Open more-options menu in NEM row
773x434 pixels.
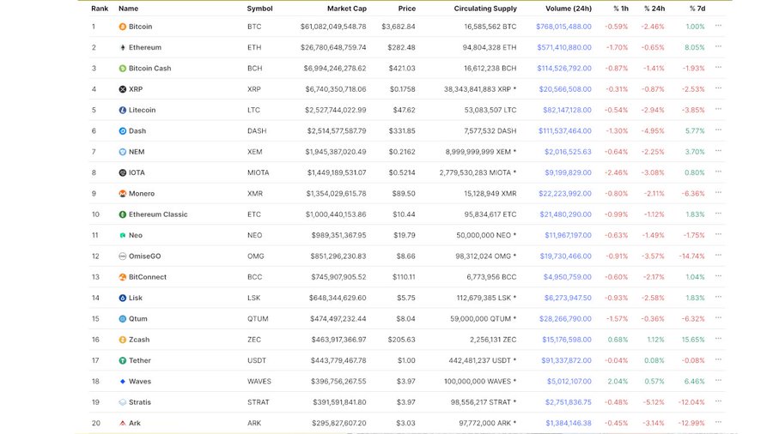718,151
